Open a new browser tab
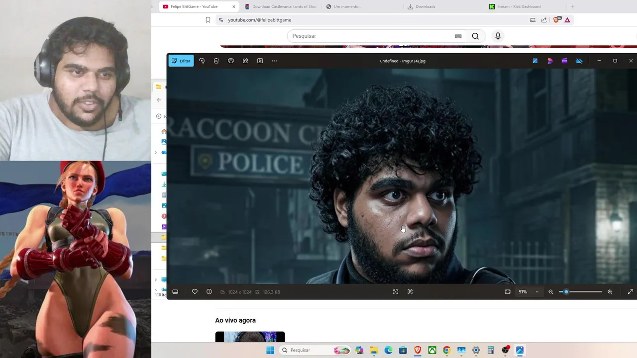Screen dimensions: 637x358 click(x=572, y=6)
